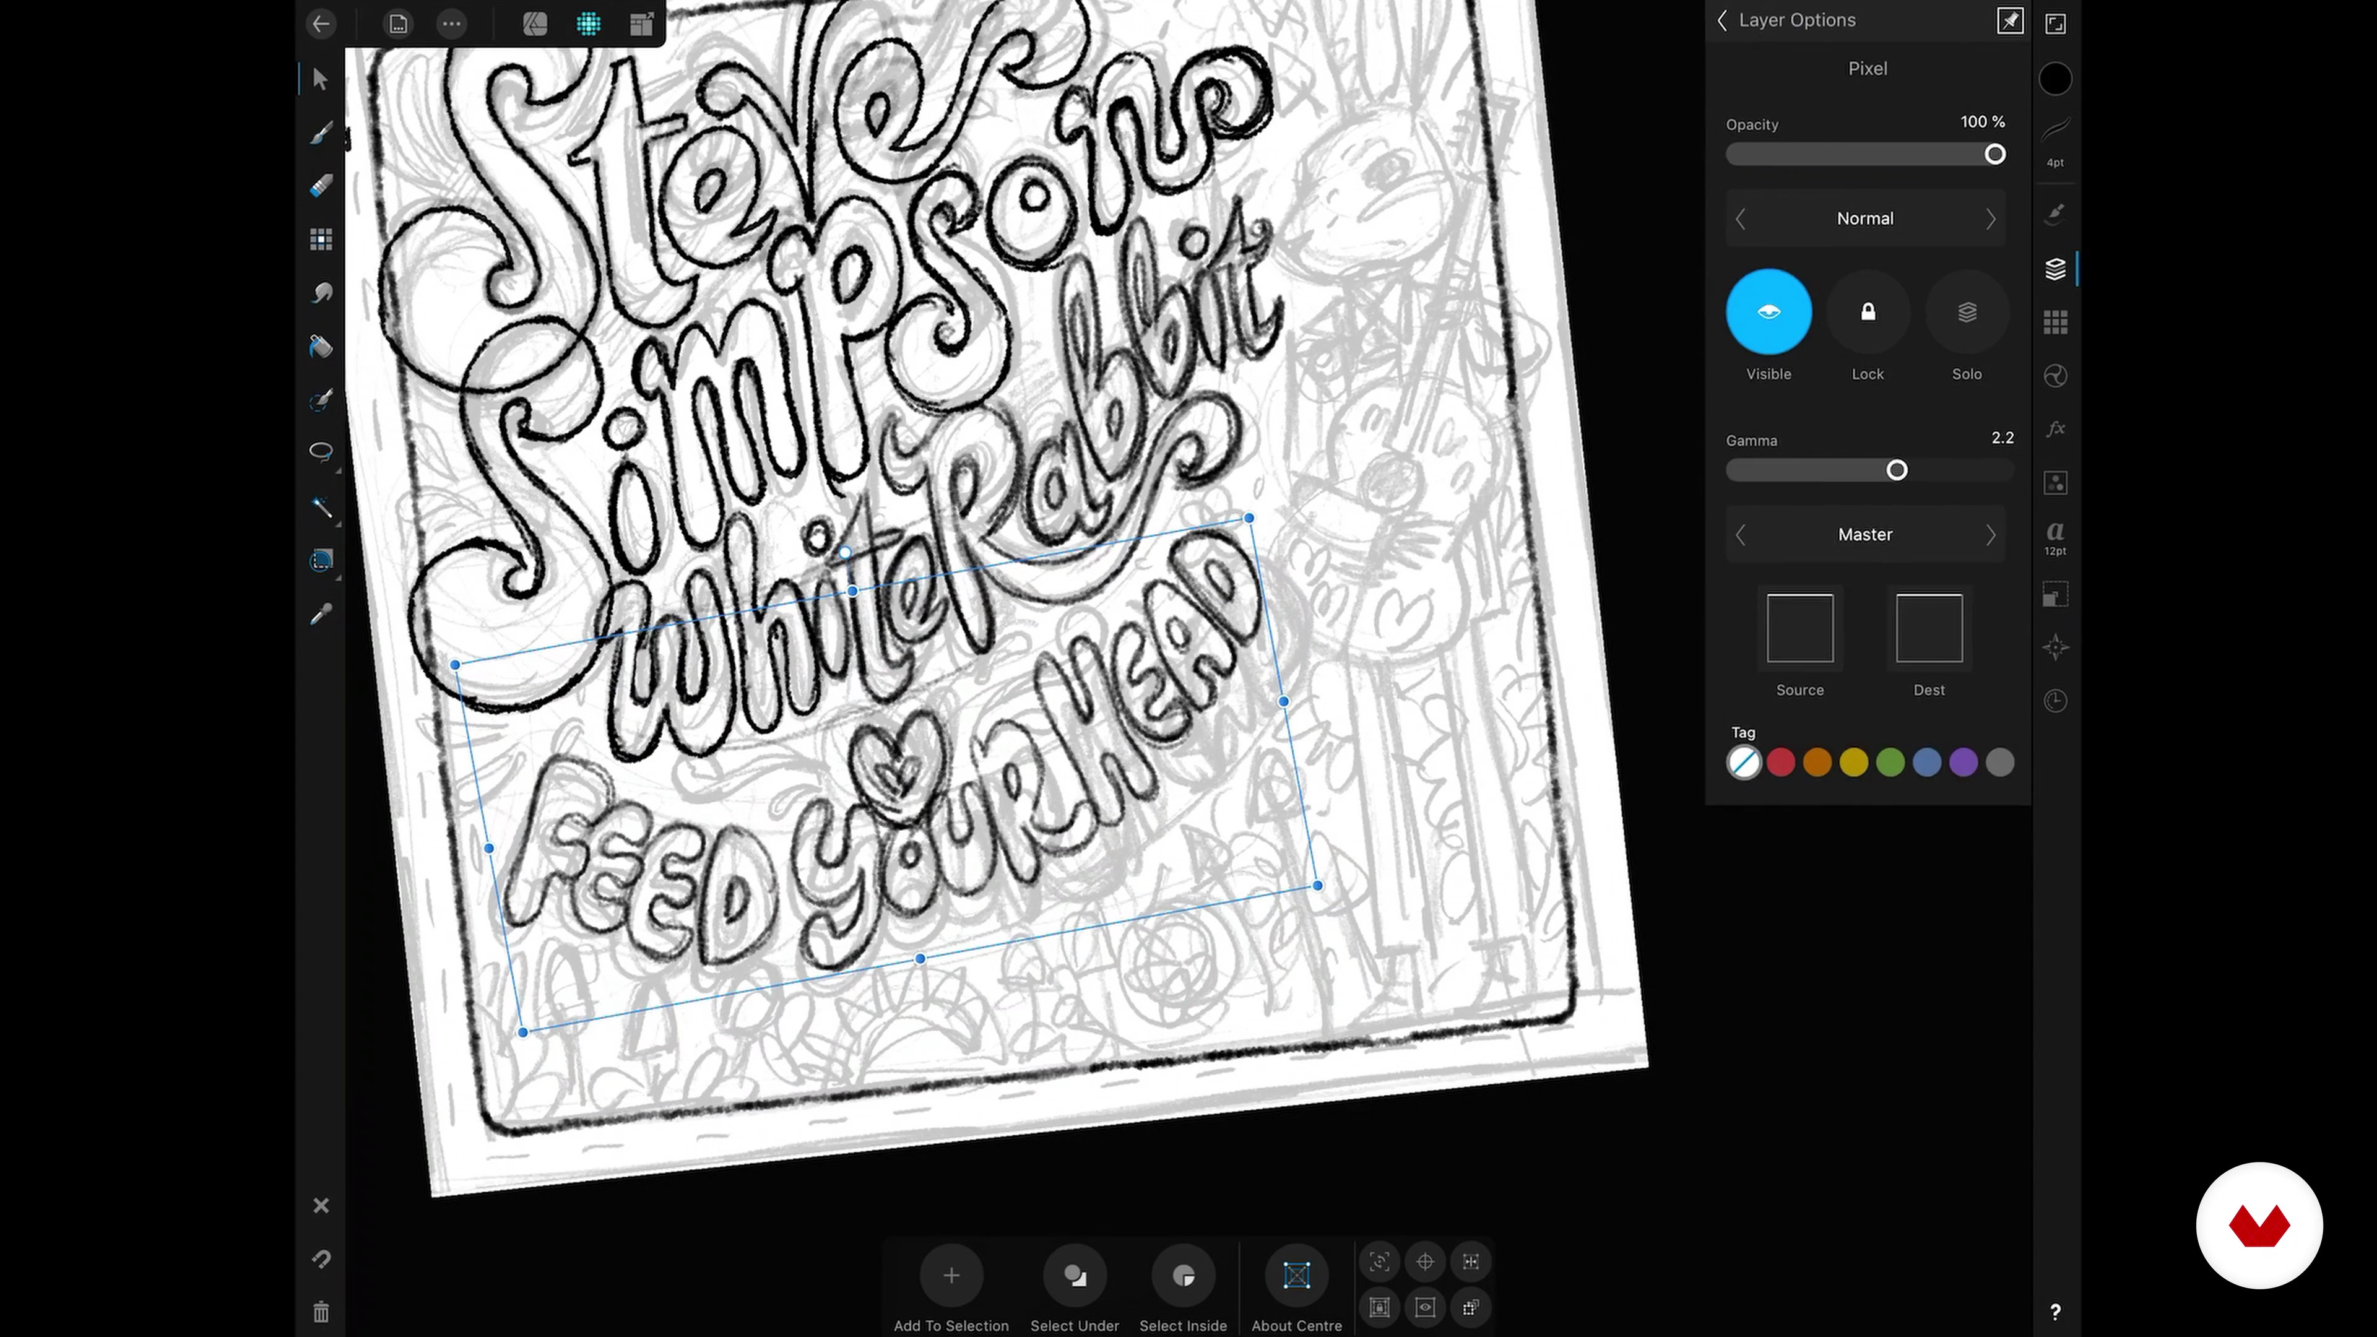This screenshot has height=1337, width=2377.
Task: Switch to the Export persona
Action: point(641,24)
